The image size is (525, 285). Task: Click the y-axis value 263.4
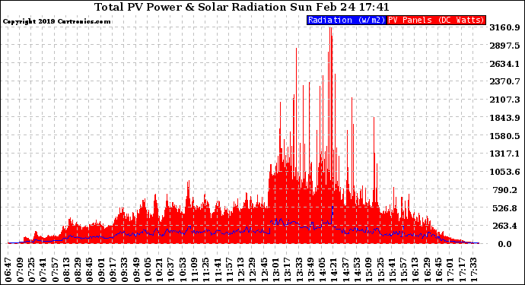[x=506, y=226]
